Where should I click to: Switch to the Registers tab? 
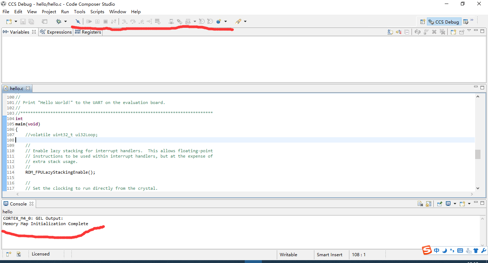[88, 32]
